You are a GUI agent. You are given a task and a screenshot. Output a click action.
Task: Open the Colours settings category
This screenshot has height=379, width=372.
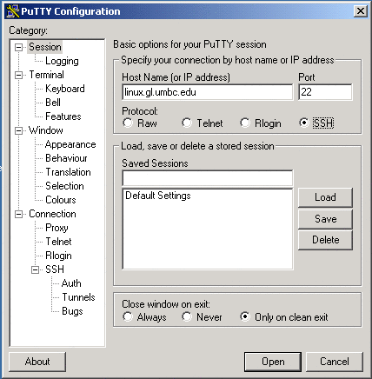click(61, 200)
